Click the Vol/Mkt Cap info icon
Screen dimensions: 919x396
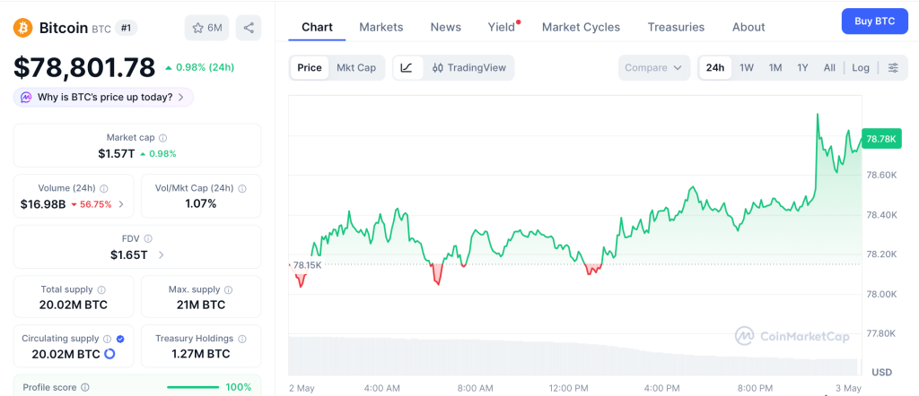point(242,188)
